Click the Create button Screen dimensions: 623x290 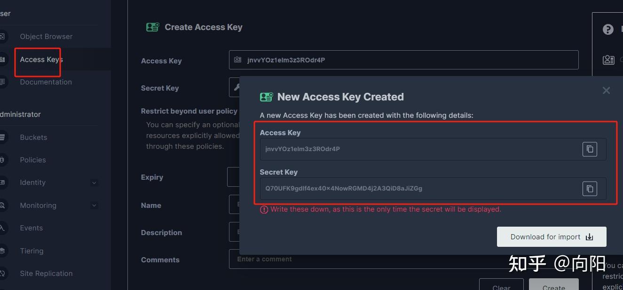pos(553,286)
